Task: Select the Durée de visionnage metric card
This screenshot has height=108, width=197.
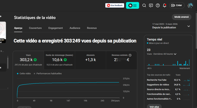Action: [x=59, y=60]
